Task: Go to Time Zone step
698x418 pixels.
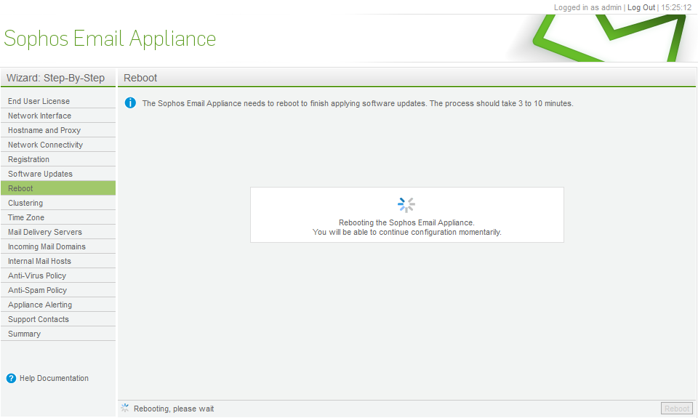Action: [58, 217]
